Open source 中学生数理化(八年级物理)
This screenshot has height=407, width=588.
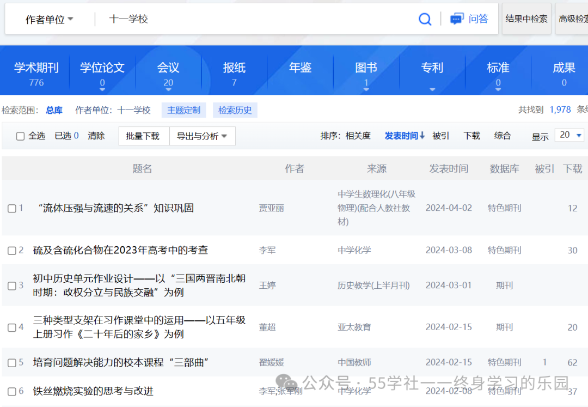(x=376, y=208)
